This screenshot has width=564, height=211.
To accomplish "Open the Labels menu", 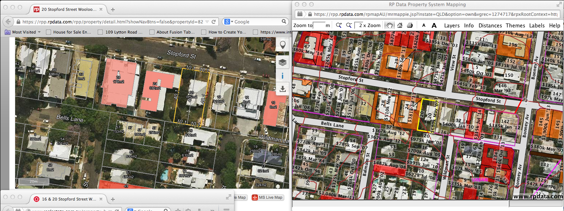I will [537, 25].
